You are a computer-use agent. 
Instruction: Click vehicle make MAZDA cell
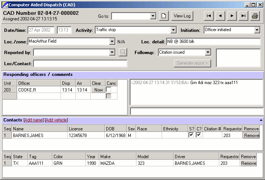click(117, 163)
